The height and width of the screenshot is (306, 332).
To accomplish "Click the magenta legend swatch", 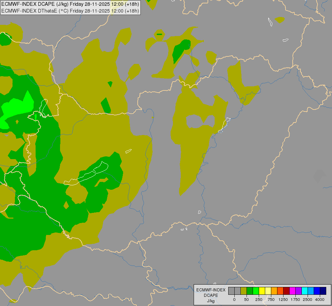I will point(292,291).
